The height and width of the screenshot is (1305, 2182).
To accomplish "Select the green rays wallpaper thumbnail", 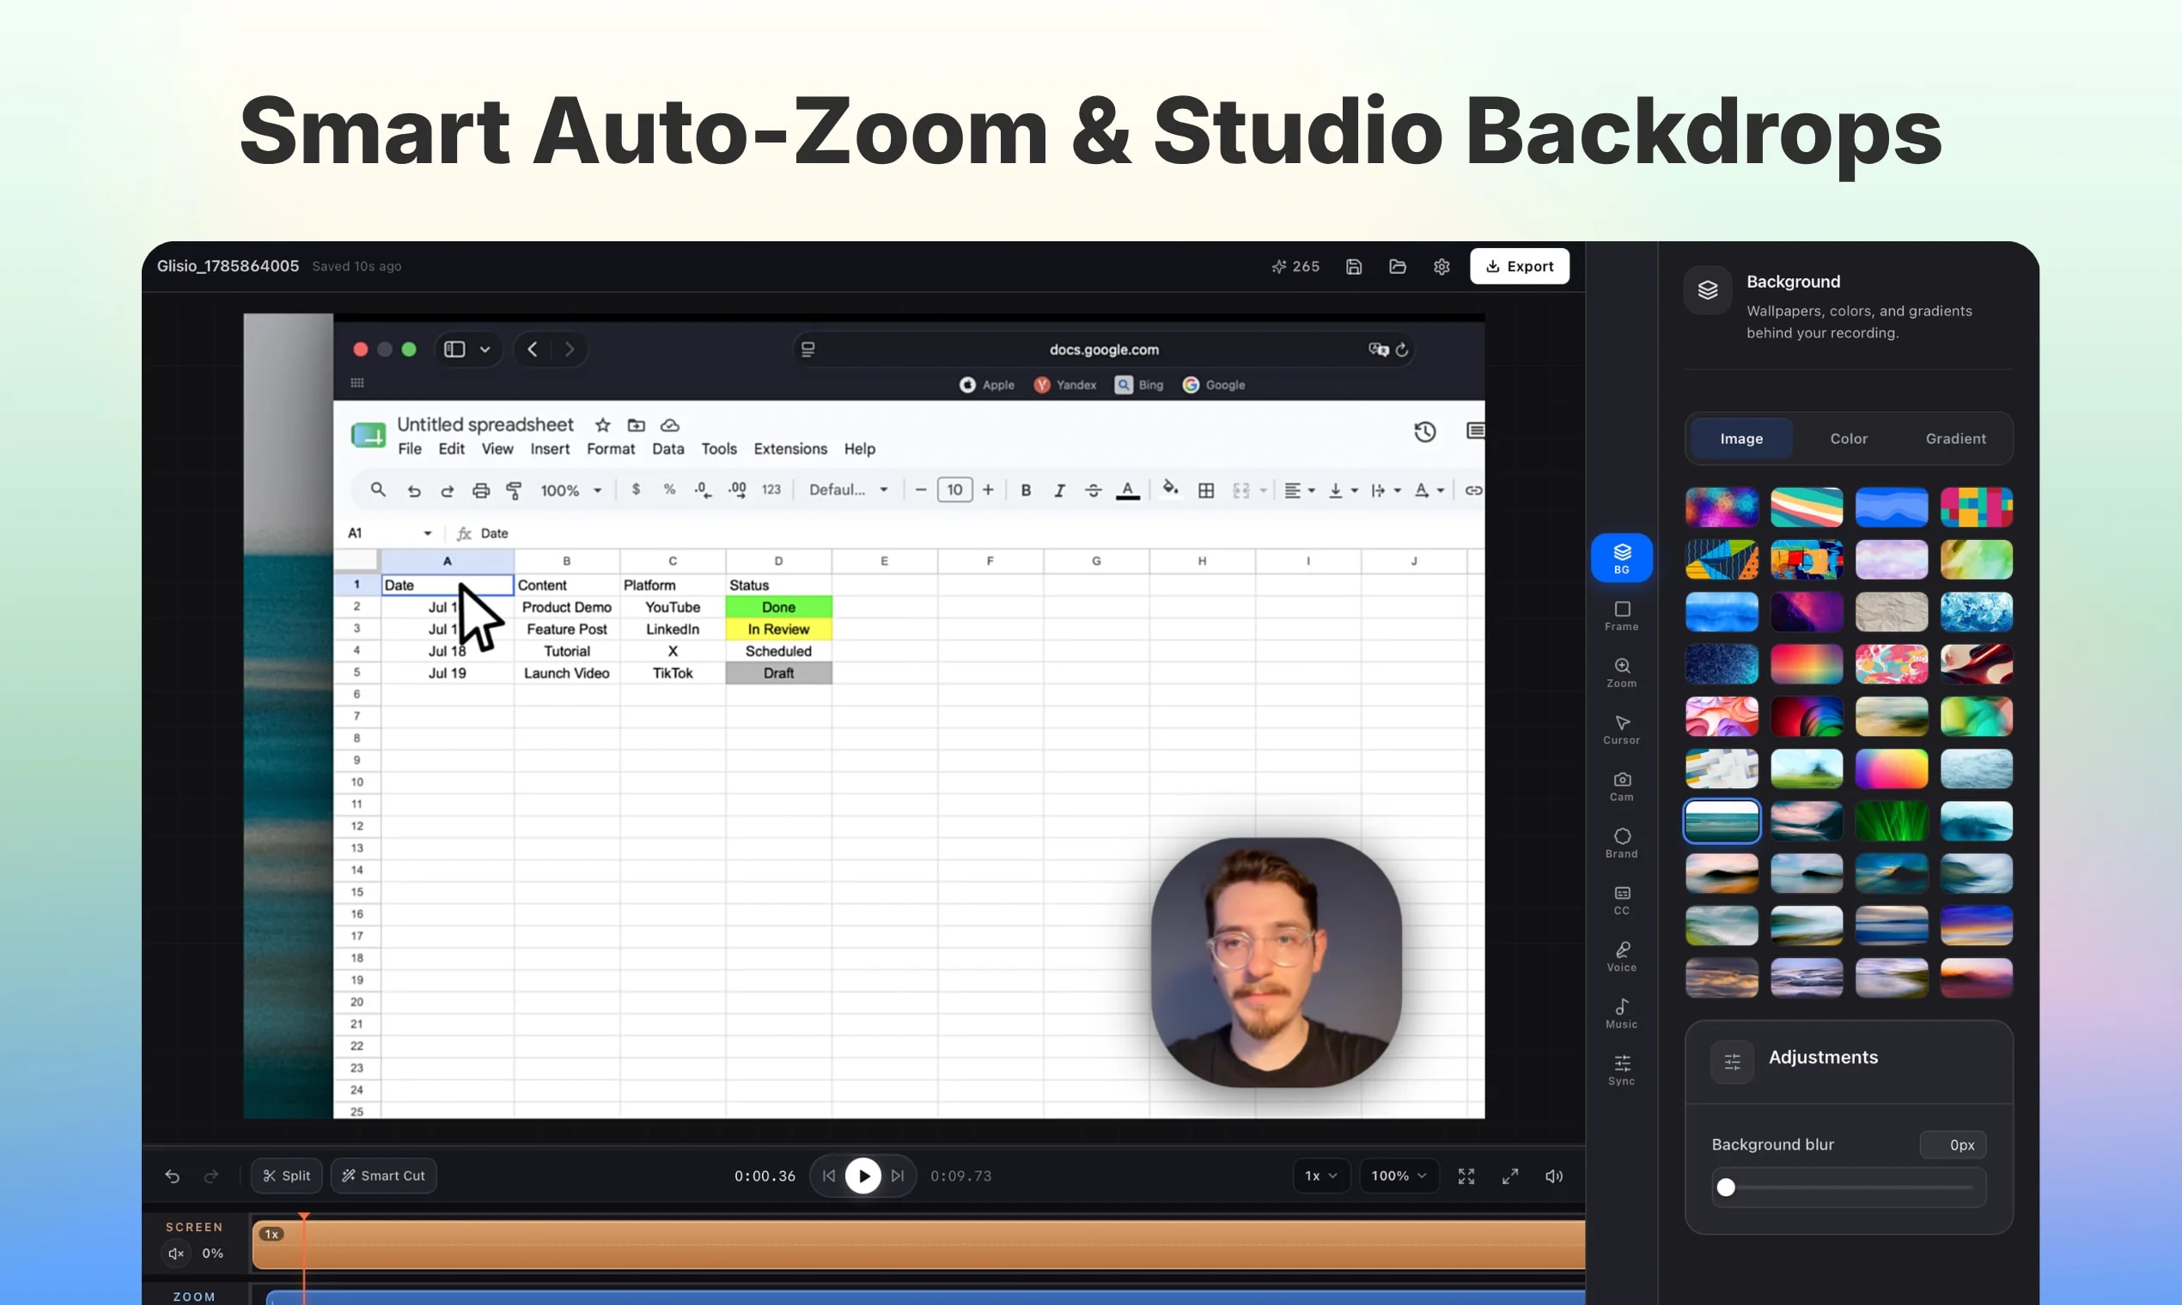I will (x=1892, y=821).
